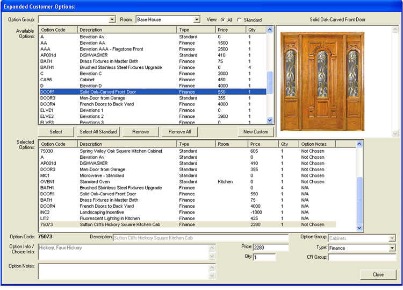The height and width of the screenshot is (290, 403).
Task: Click the Option Notes text area
Action: click(124, 272)
